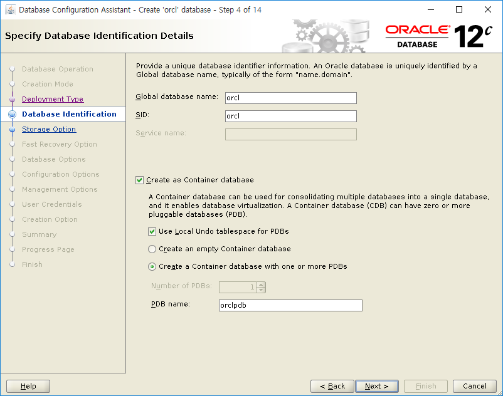The width and height of the screenshot is (503, 396).
Task: Click the User Credentials step label
Action: tap(51, 204)
